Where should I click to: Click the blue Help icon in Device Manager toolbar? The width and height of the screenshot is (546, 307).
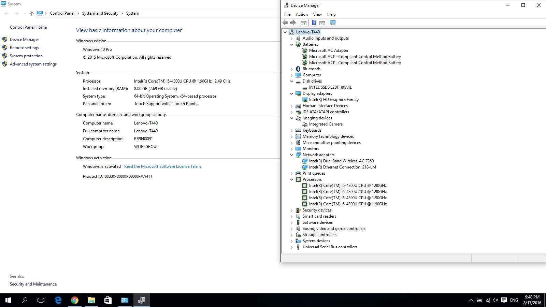[x=314, y=23]
